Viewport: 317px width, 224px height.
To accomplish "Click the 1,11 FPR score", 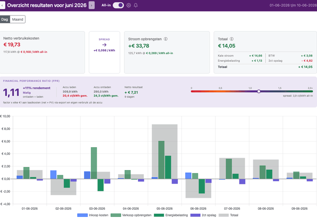I will 11,93.
